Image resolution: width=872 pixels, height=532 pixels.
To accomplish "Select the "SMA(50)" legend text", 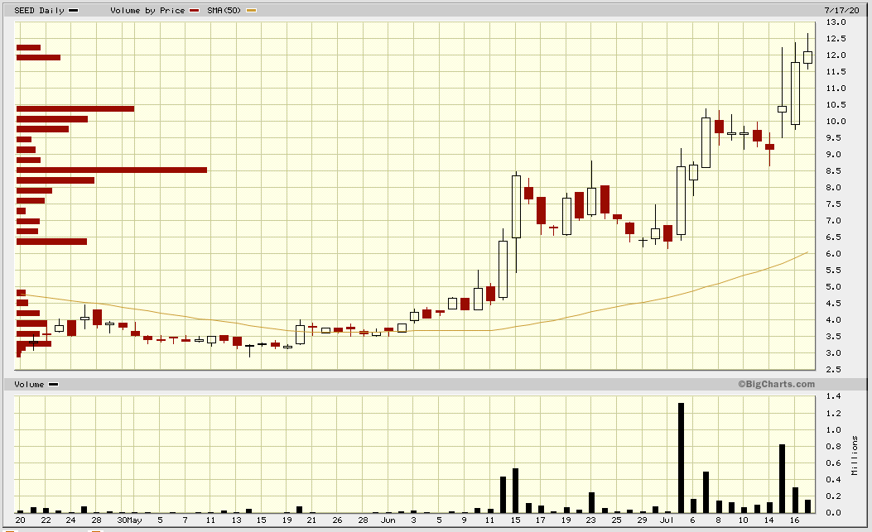I will (x=224, y=11).
